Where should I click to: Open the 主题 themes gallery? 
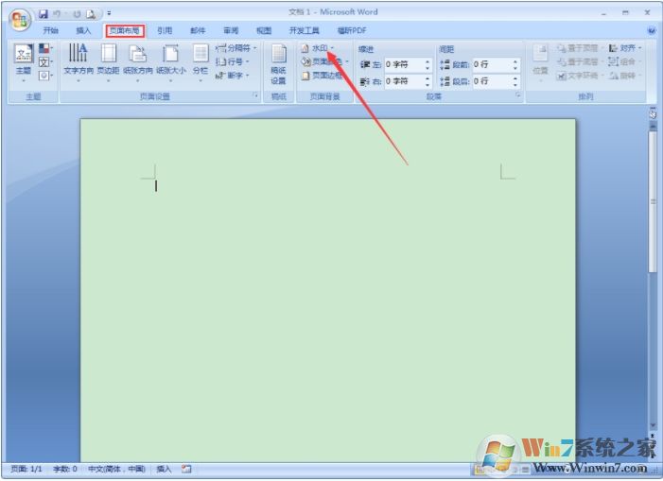click(x=24, y=62)
